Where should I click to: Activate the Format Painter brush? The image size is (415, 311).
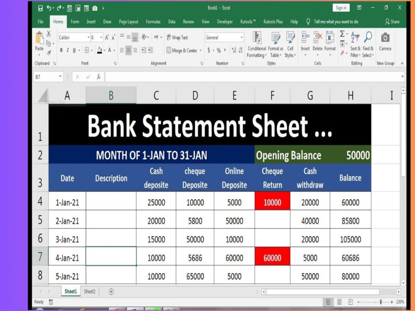49,53
